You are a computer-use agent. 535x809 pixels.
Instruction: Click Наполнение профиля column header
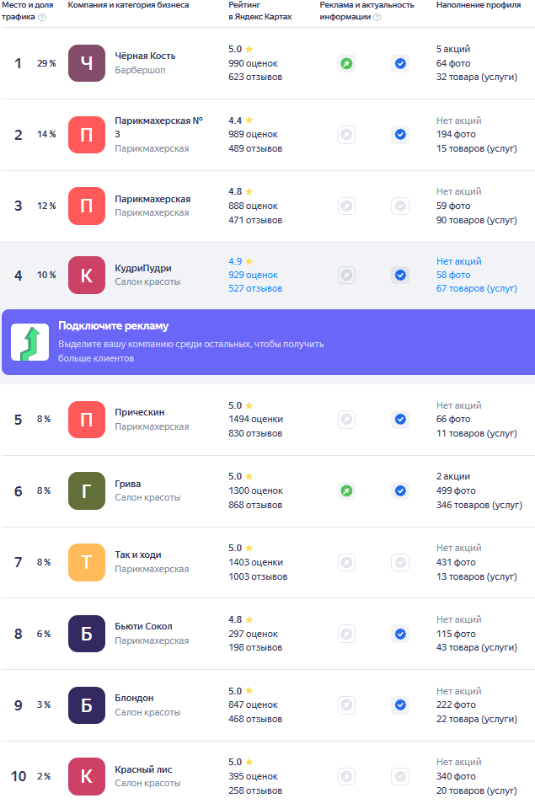coord(479,5)
